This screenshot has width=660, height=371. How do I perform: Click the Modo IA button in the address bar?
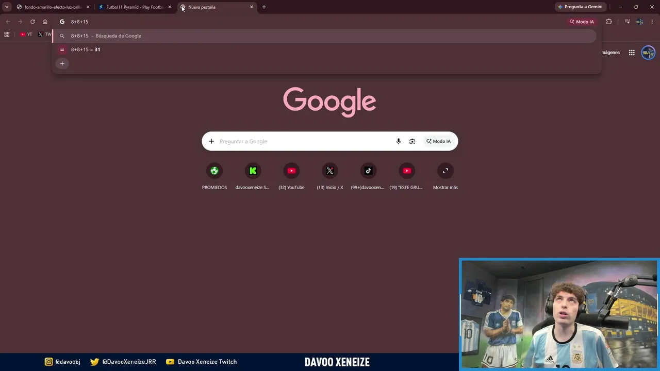(x=582, y=22)
